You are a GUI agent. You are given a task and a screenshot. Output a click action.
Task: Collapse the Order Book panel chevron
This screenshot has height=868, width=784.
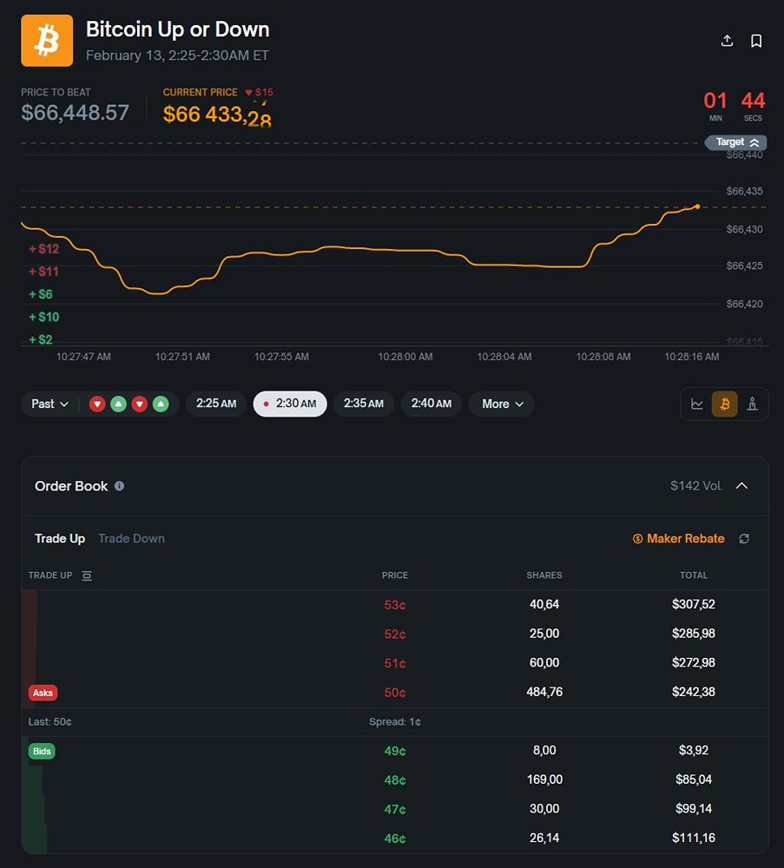tap(742, 486)
